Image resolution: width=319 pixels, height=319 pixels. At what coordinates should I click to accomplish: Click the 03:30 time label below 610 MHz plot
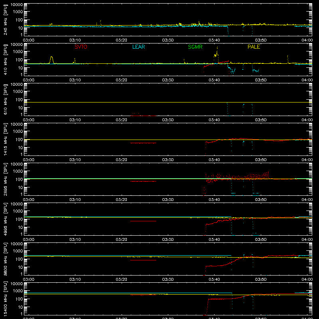click(x=168, y=120)
